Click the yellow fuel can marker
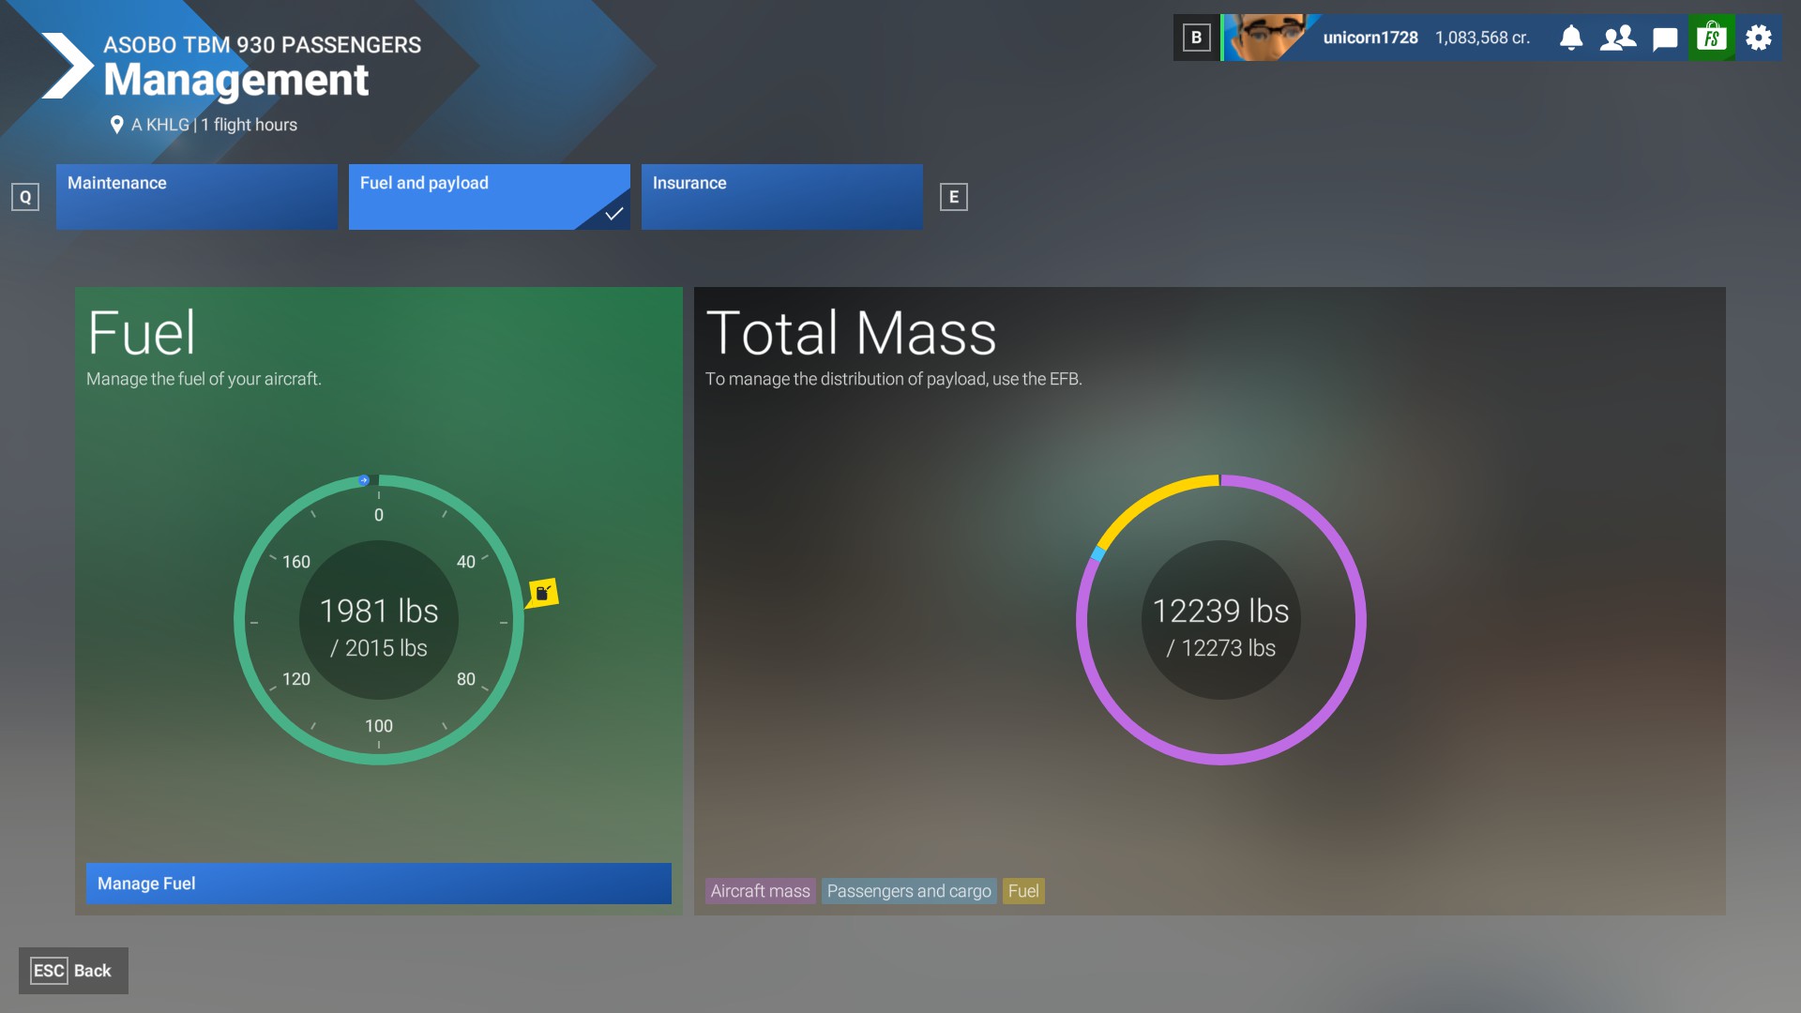1801x1013 pixels. point(542,593)
